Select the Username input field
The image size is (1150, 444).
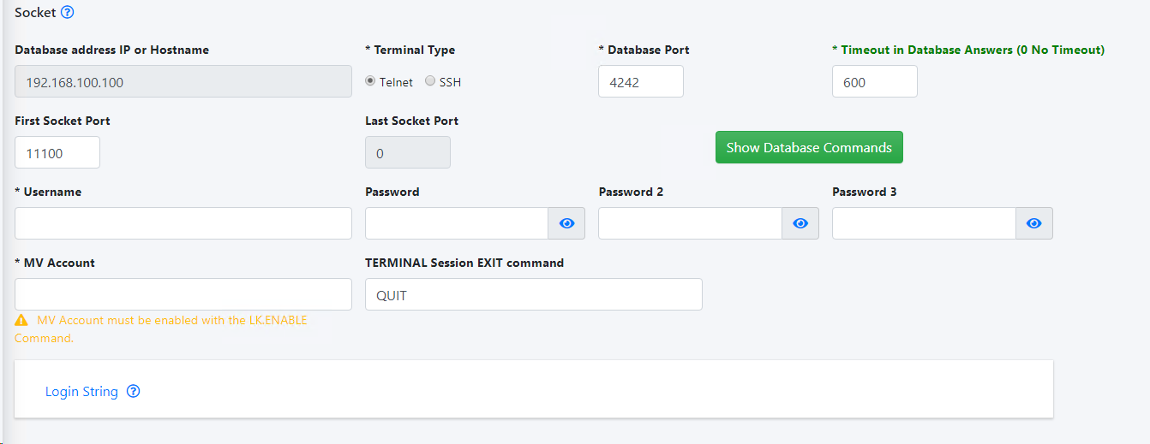(183, 223)
